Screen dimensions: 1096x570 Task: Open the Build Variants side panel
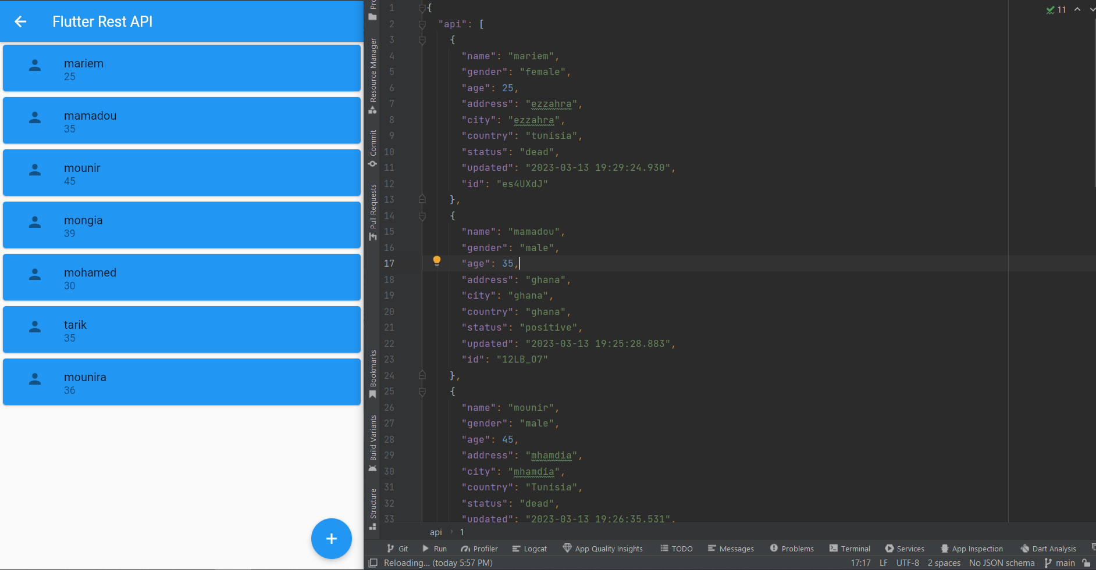[373, 443]
